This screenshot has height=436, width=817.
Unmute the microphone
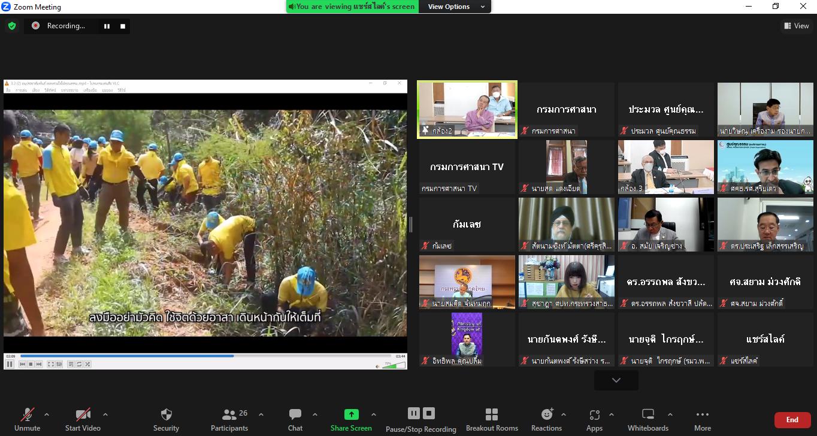click(x=27, y=419)
